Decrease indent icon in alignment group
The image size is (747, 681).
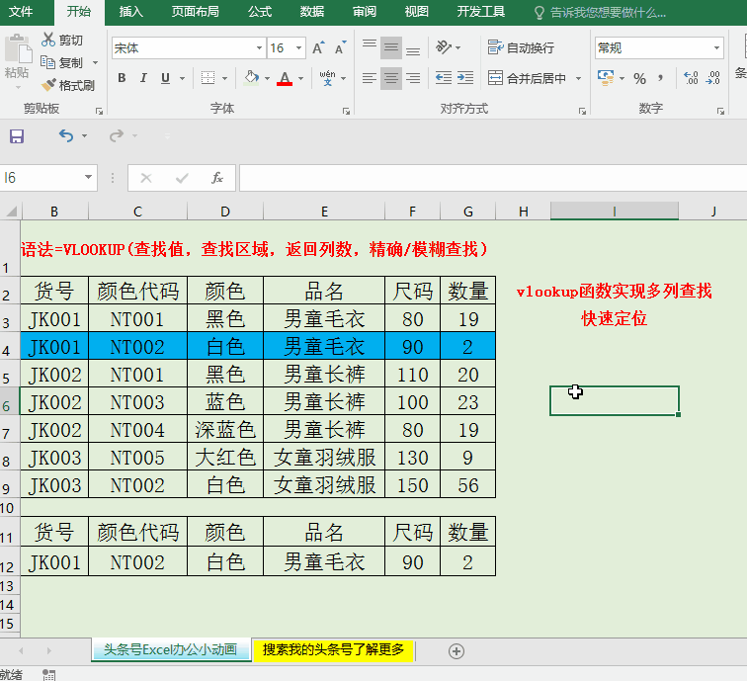[x=444, y=78]
